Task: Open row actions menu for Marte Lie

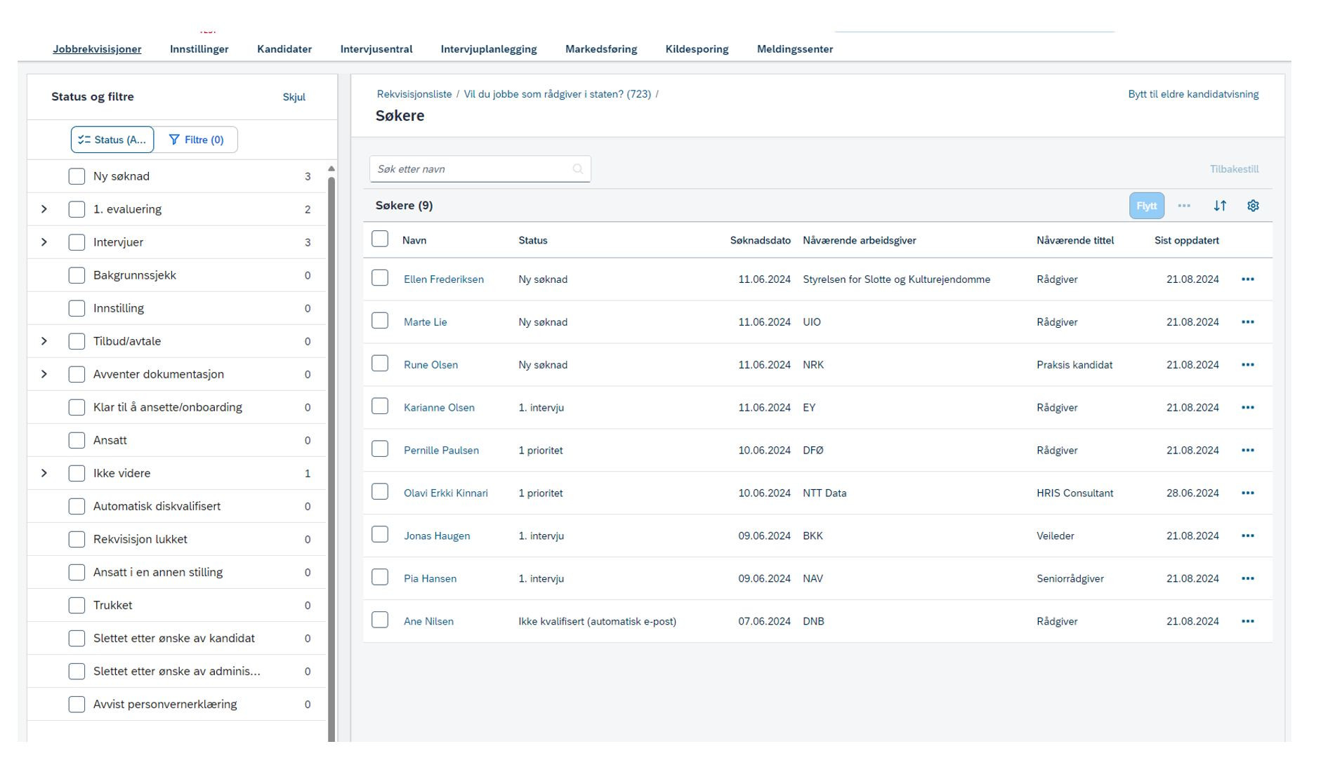Action: coord(1247,322)
